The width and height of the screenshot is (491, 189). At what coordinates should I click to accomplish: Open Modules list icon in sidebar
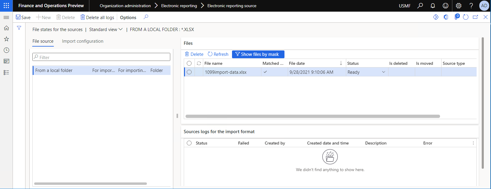click(x=6, y=73)
